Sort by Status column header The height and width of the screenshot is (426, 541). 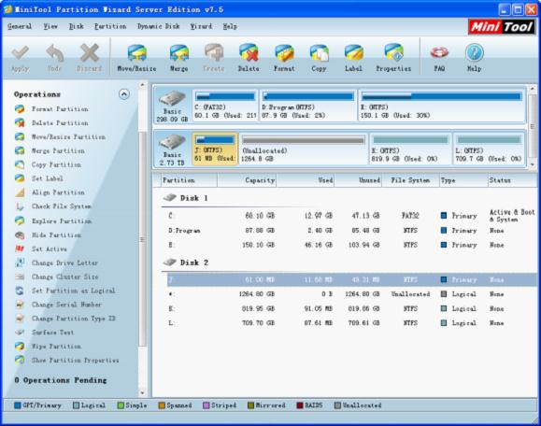(x=512, y=180)
